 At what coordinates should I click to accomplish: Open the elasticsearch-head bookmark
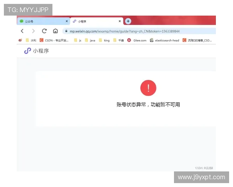coord(164,40)
